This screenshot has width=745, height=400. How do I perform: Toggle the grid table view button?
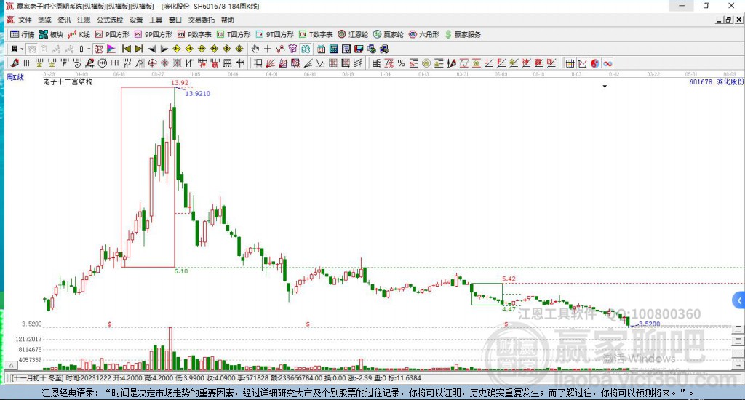(x=570, y=63)
